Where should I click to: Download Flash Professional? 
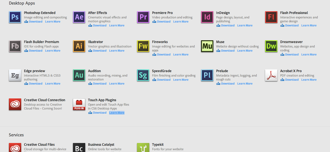(x=290, y=25)
